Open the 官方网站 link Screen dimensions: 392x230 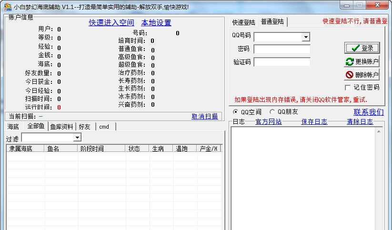click(269, 122)
